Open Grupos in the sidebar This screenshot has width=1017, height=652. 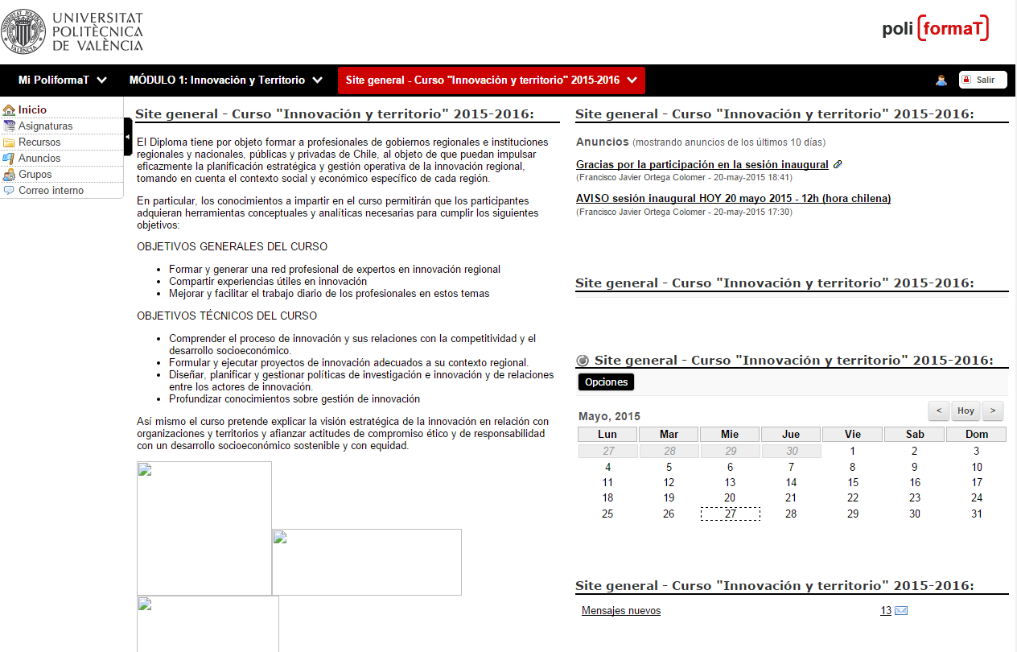pyautogui.click(x=35, y=175)
